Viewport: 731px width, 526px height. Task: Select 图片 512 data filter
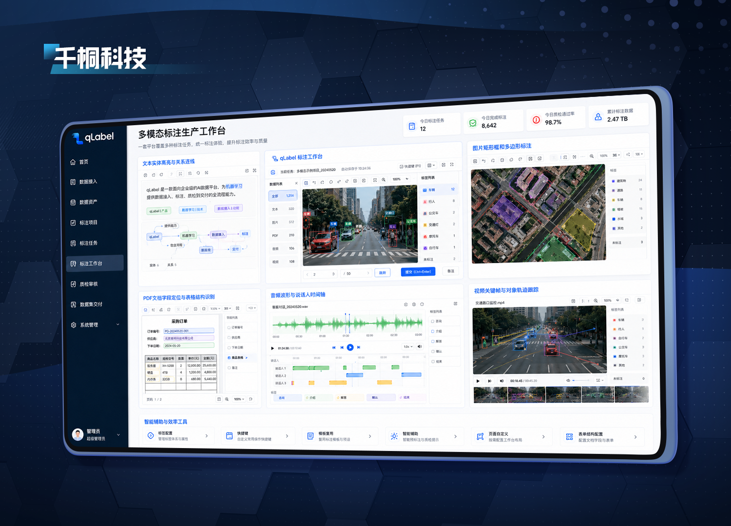(283, 222)
